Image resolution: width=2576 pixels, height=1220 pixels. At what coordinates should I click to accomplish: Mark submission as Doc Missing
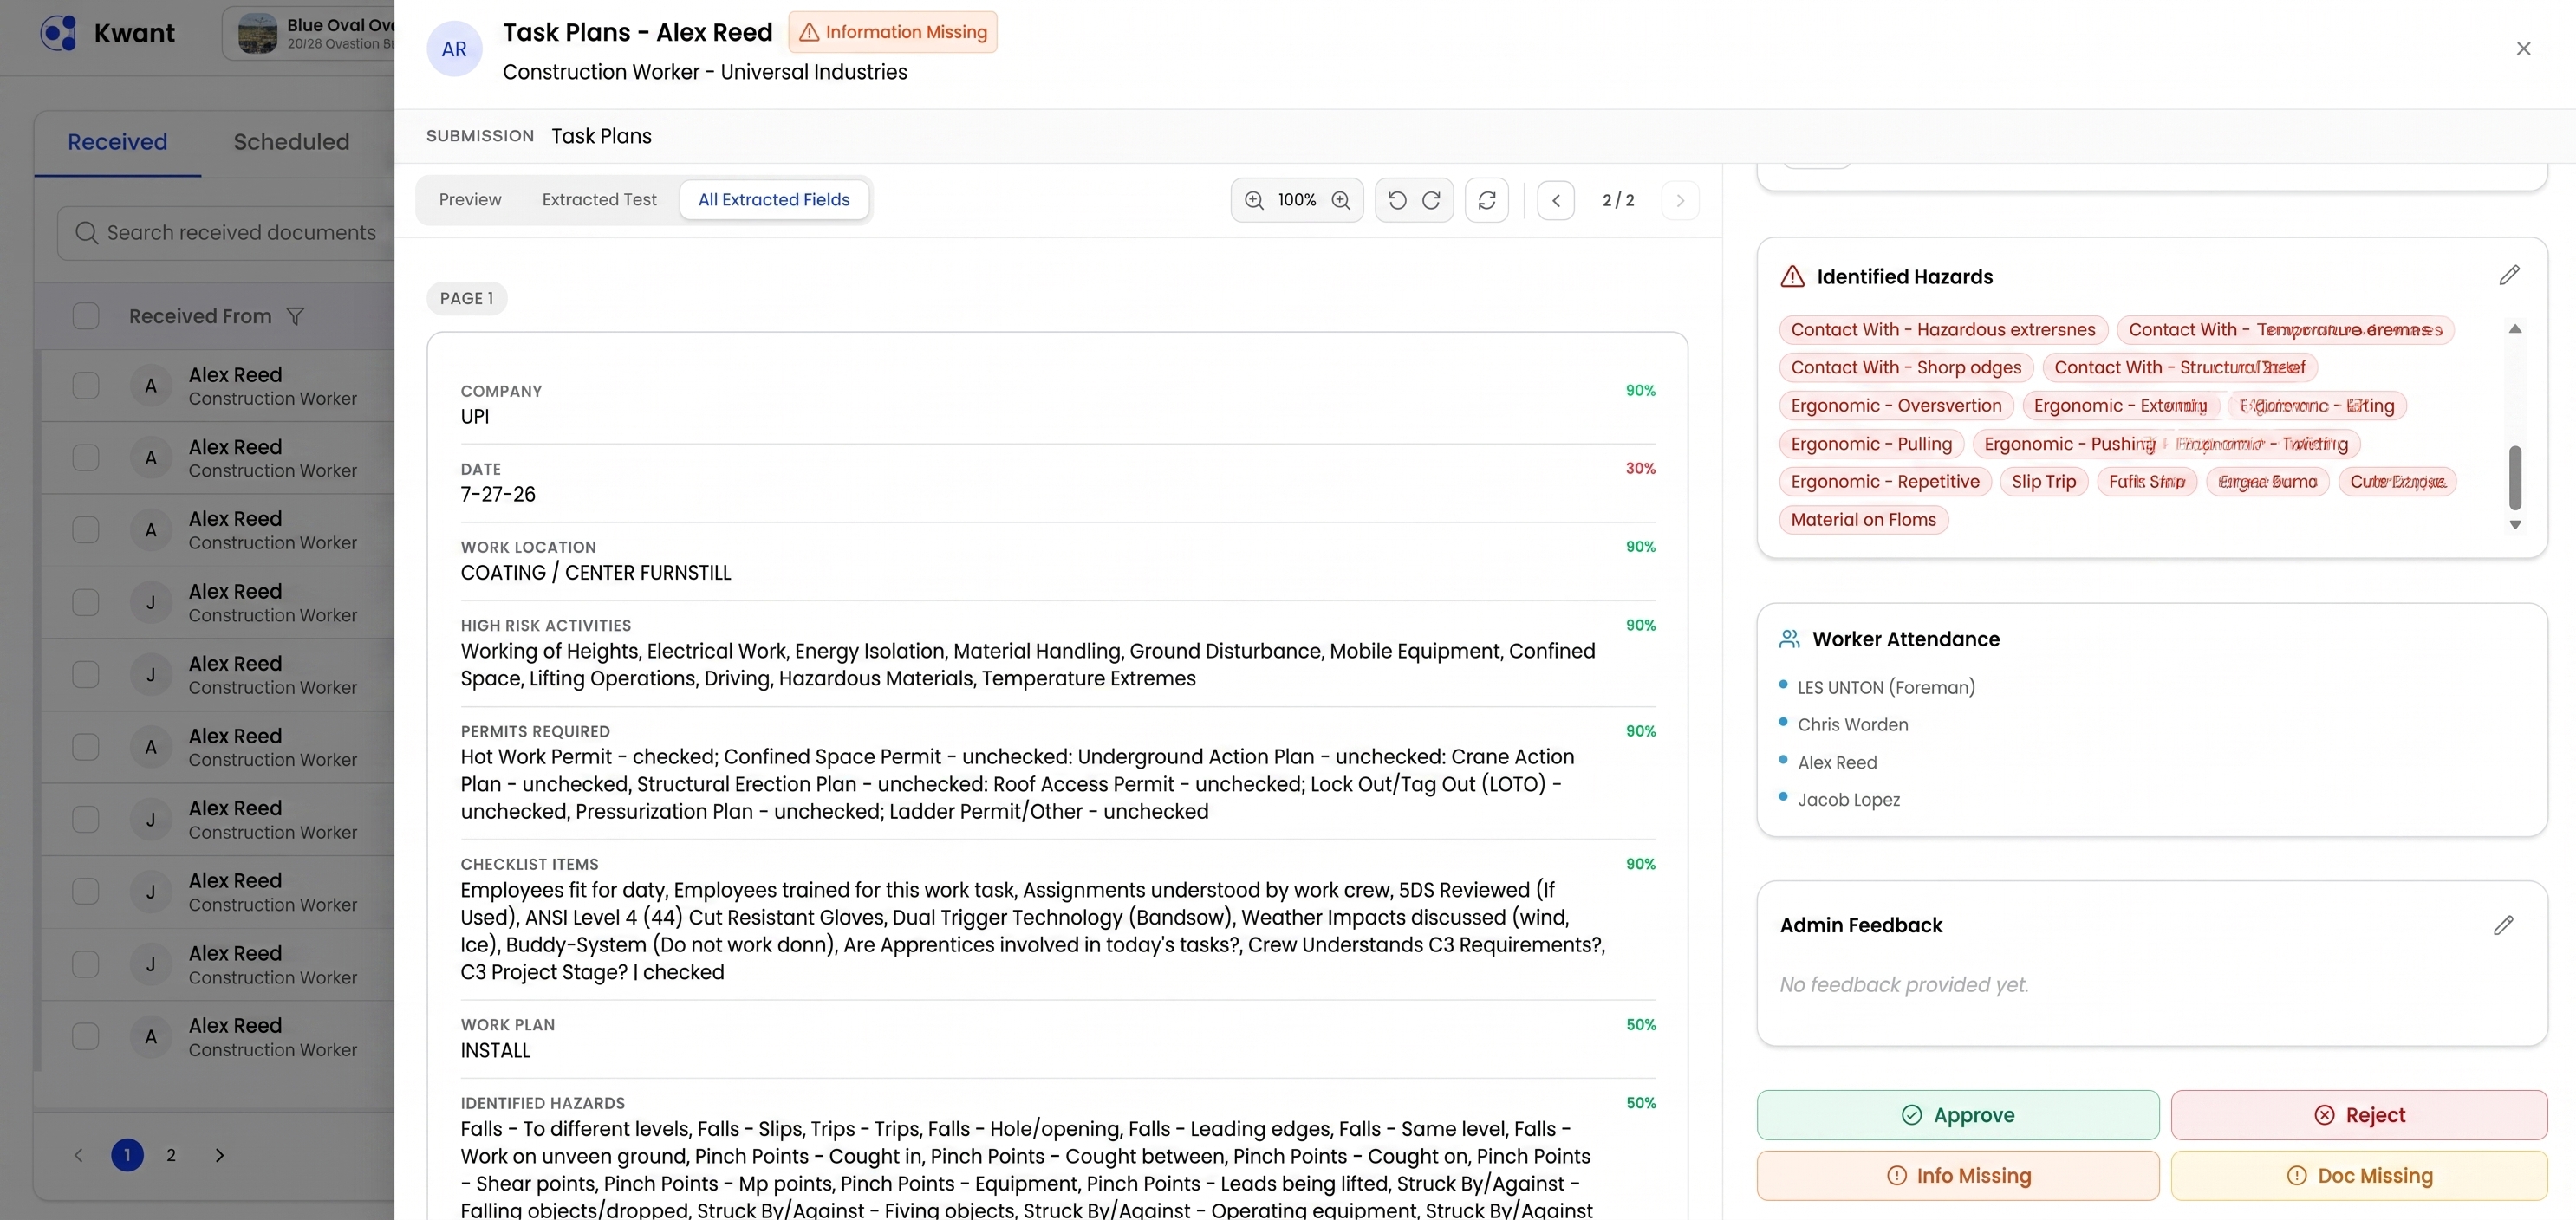click(x=2359, y=1176)
